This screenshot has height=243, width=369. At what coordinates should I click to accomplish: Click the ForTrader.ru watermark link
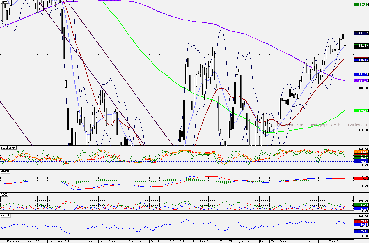(x=322, y=124)
